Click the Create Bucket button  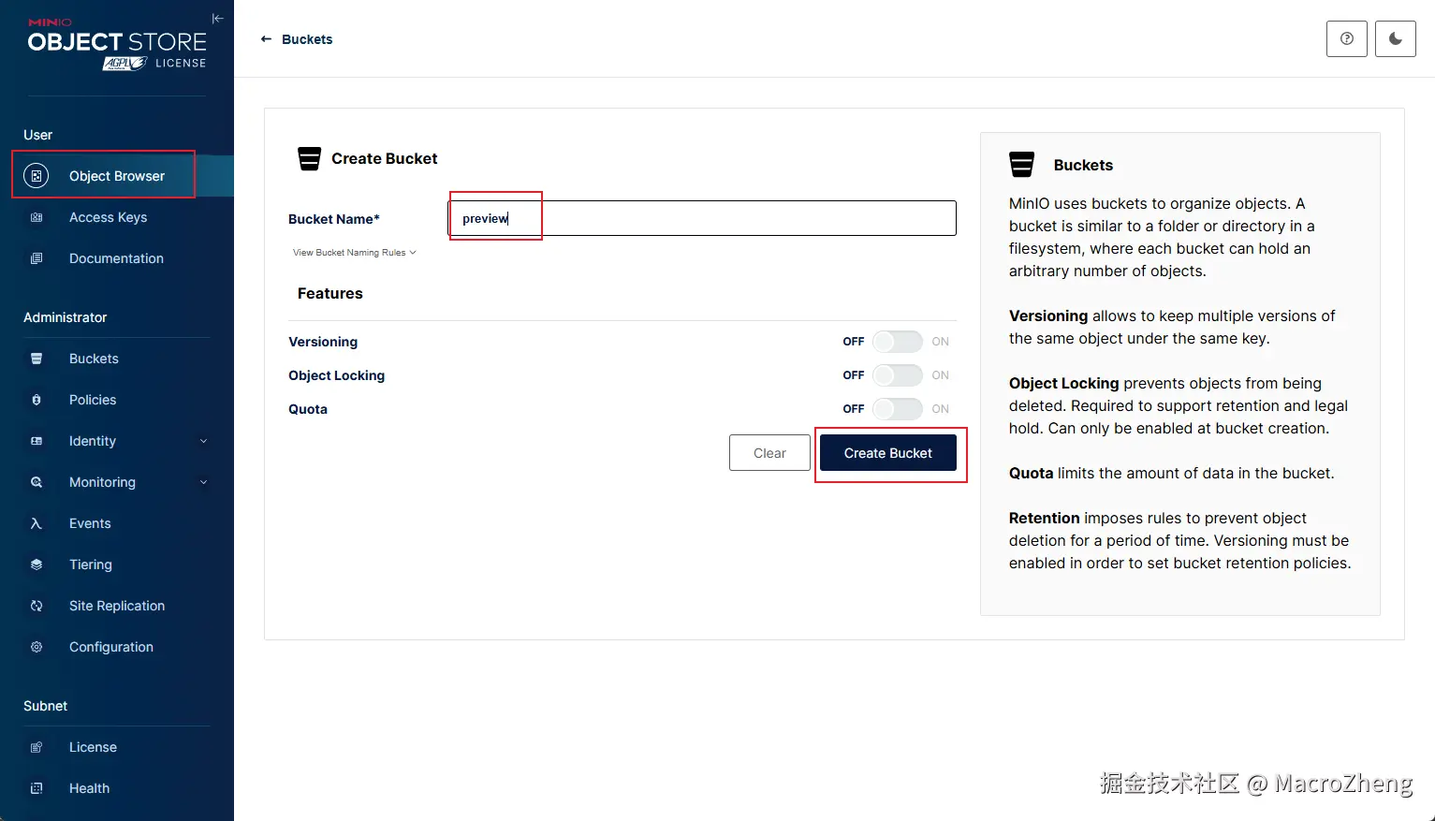(x=887, y=453)
